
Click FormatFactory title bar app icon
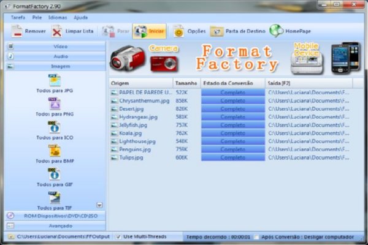pos(7,6)
